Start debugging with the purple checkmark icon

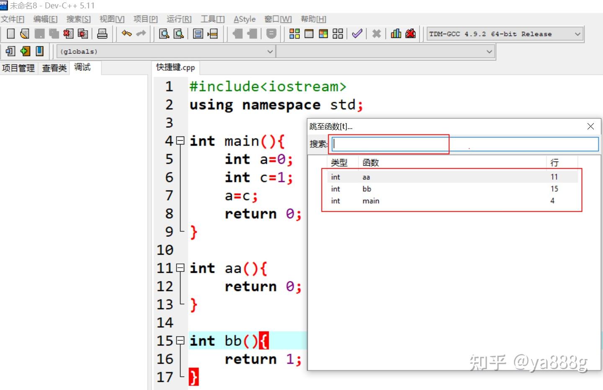click(357, 34)
